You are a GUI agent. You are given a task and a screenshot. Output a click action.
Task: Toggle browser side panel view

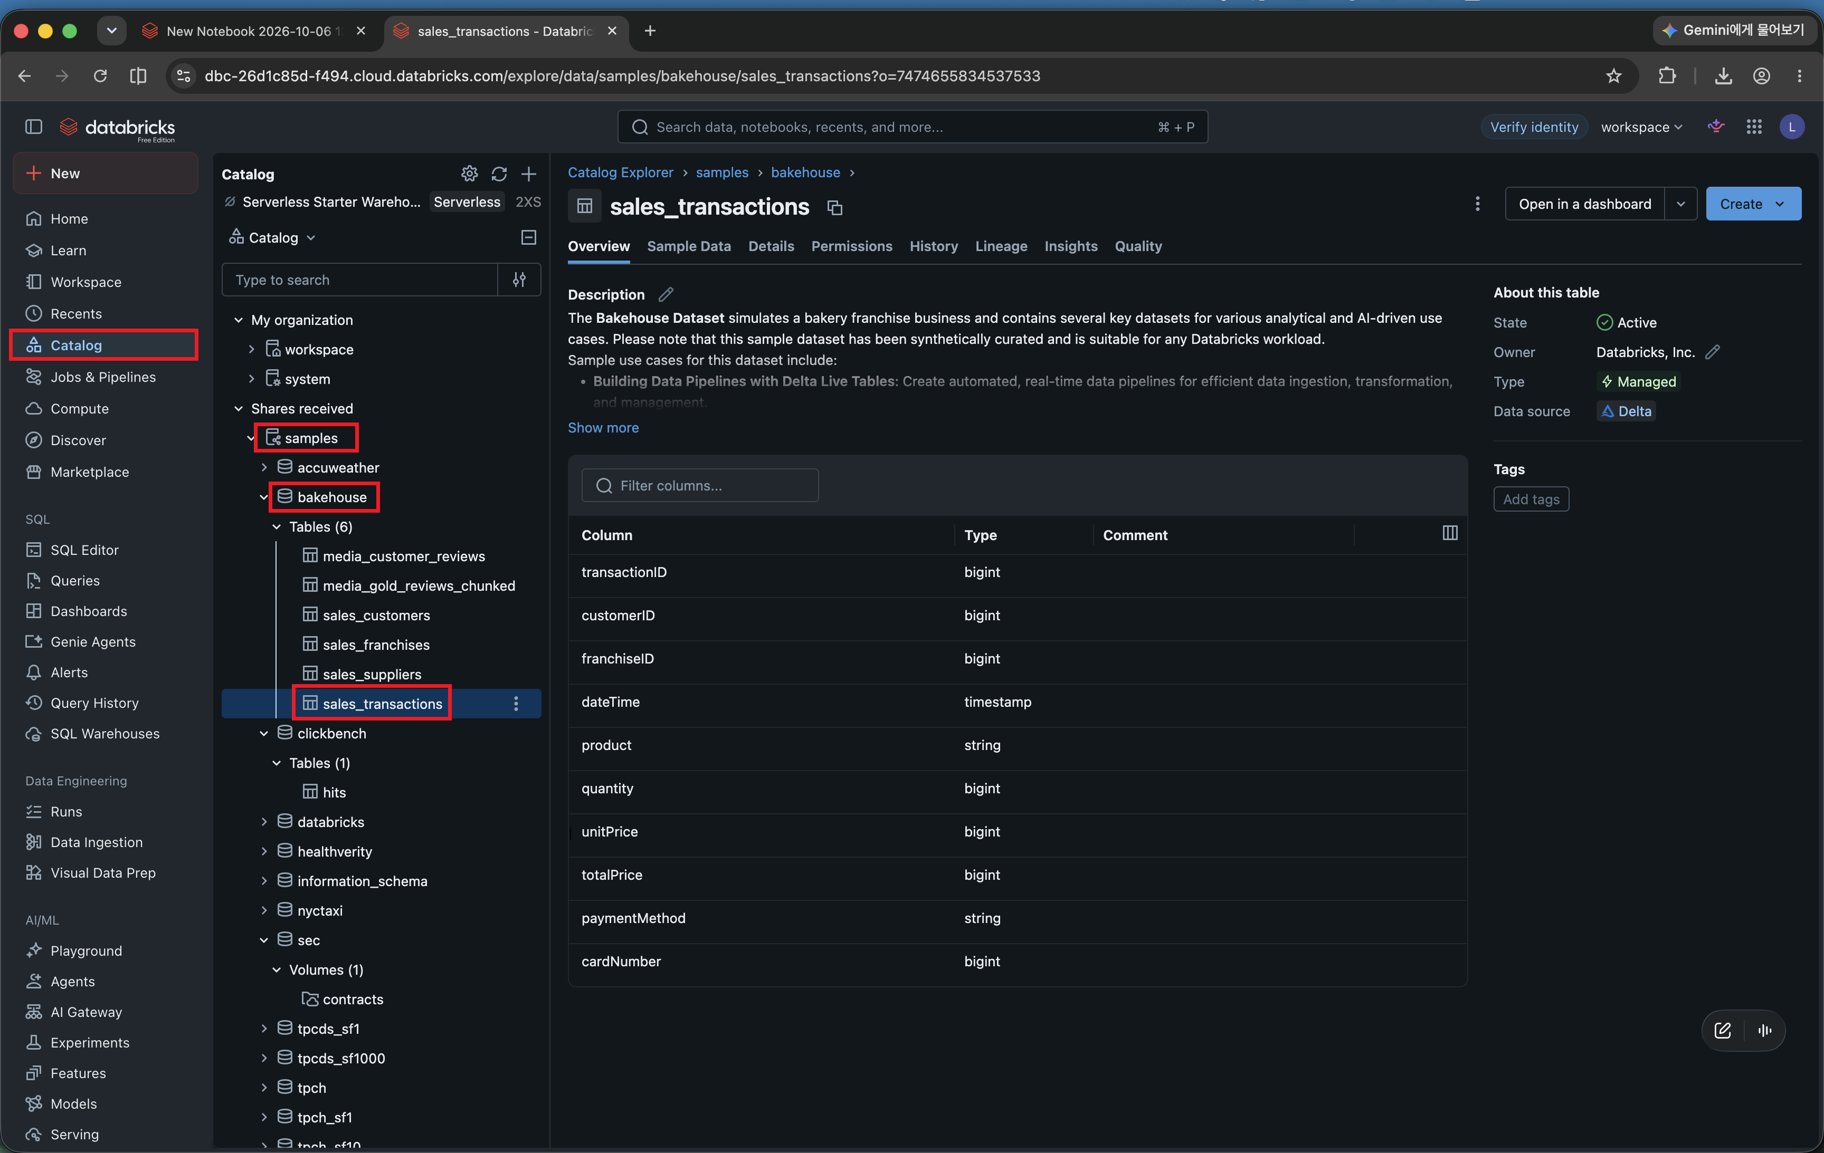click(138, 76)
